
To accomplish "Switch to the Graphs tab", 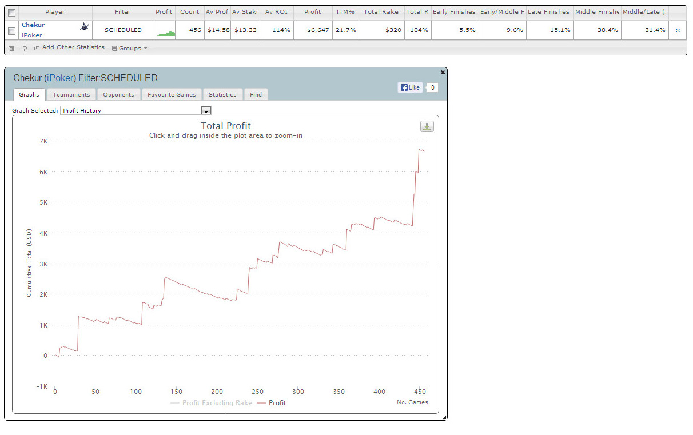I will tap(29, 94).
